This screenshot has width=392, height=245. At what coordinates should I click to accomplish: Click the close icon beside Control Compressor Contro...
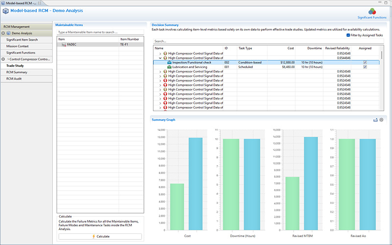3,59
